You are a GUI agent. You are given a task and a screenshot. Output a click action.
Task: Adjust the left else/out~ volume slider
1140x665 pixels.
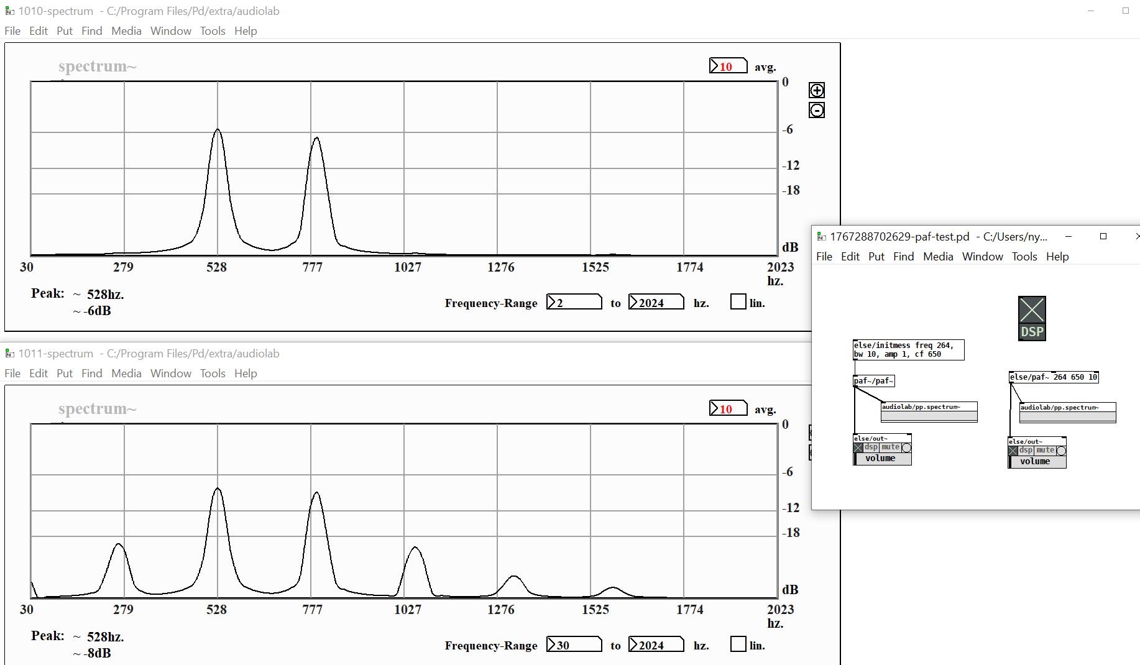(x=882, y=459)
